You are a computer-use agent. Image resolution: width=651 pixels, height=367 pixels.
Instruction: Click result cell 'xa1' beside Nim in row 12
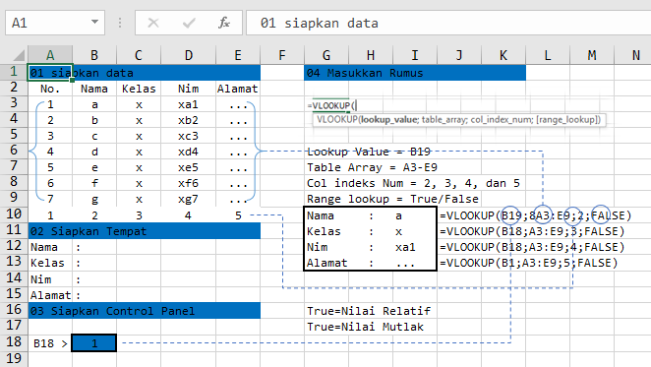[x=405, y=247]
